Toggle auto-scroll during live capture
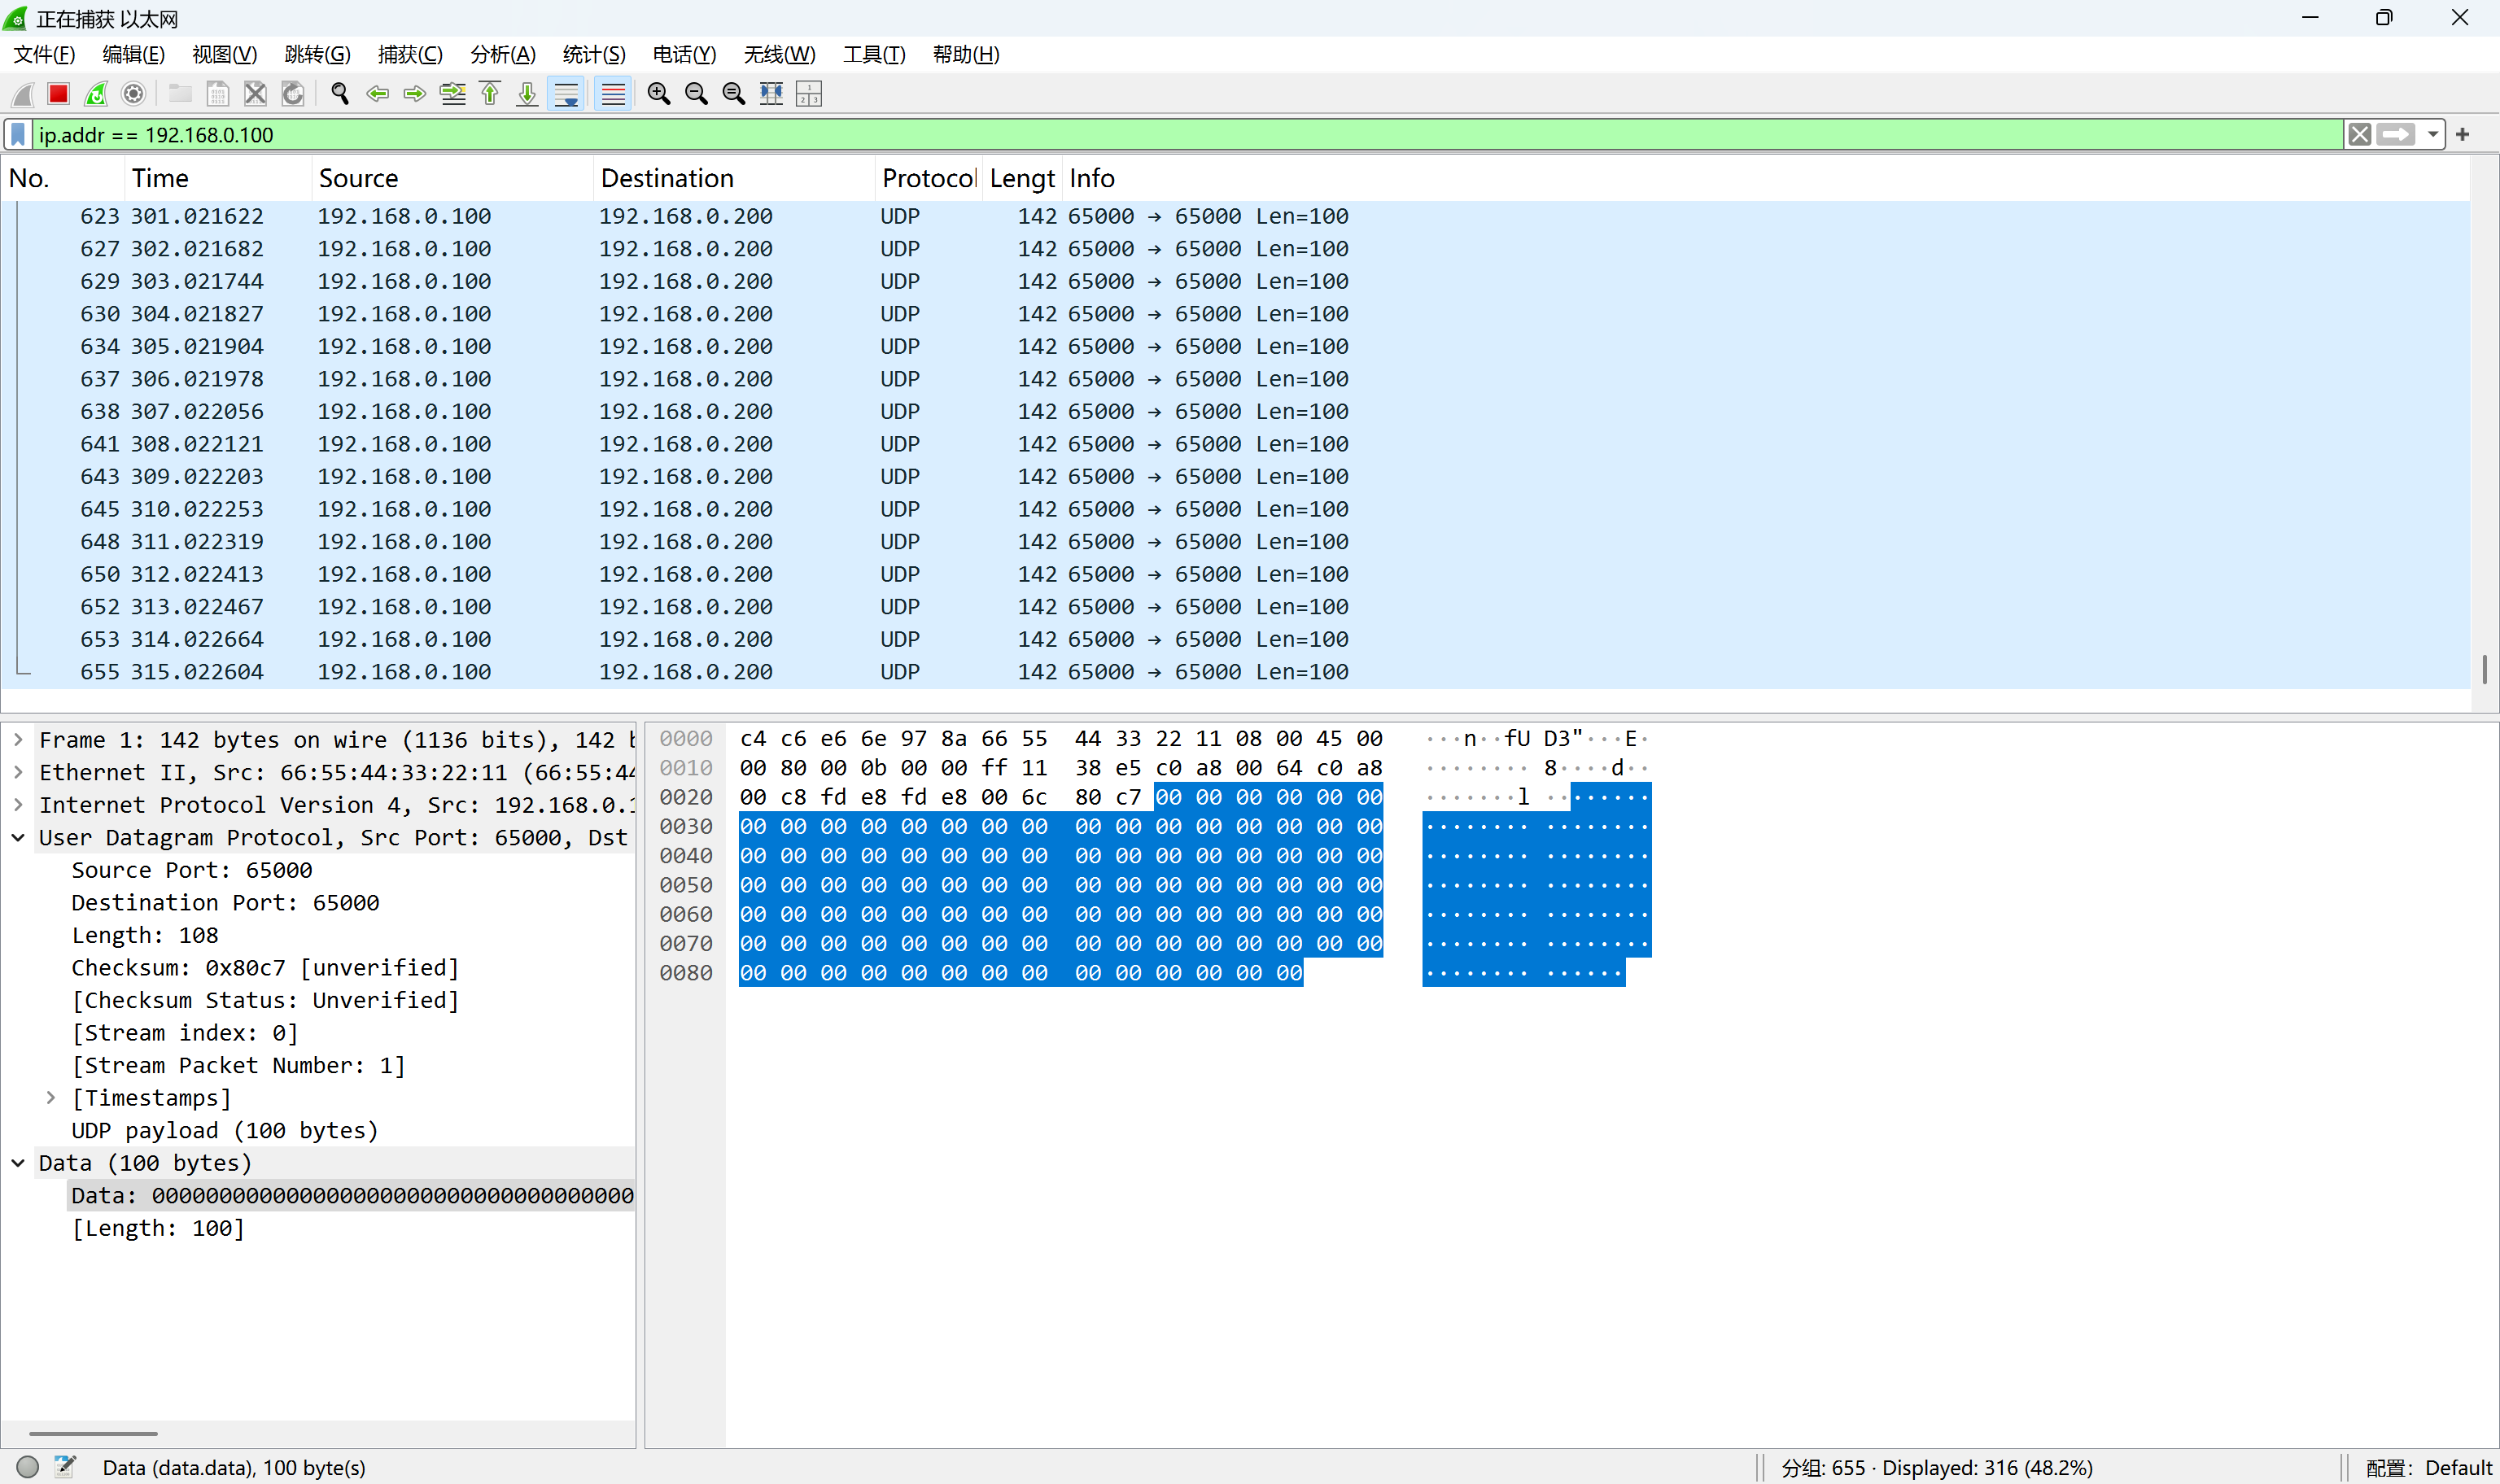 click(x=566, y=94)
